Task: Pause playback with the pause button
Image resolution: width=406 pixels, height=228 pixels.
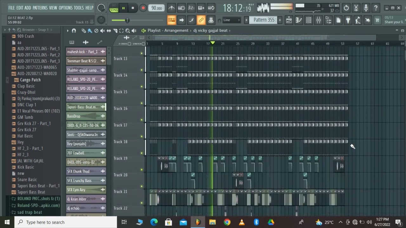Action: (x=123, y=8)
